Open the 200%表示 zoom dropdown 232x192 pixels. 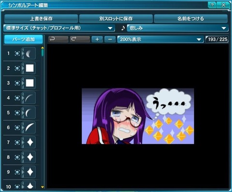[160, 39]
